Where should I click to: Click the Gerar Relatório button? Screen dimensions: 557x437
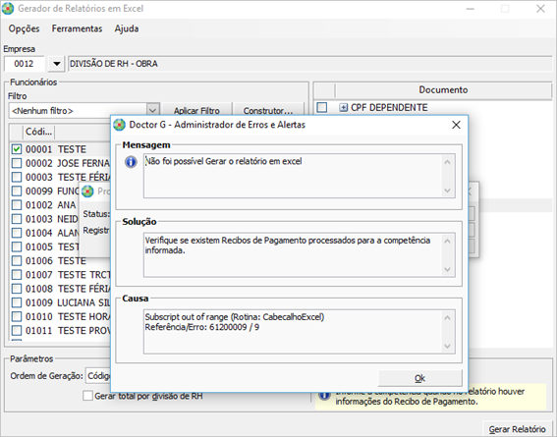point(517,429)
